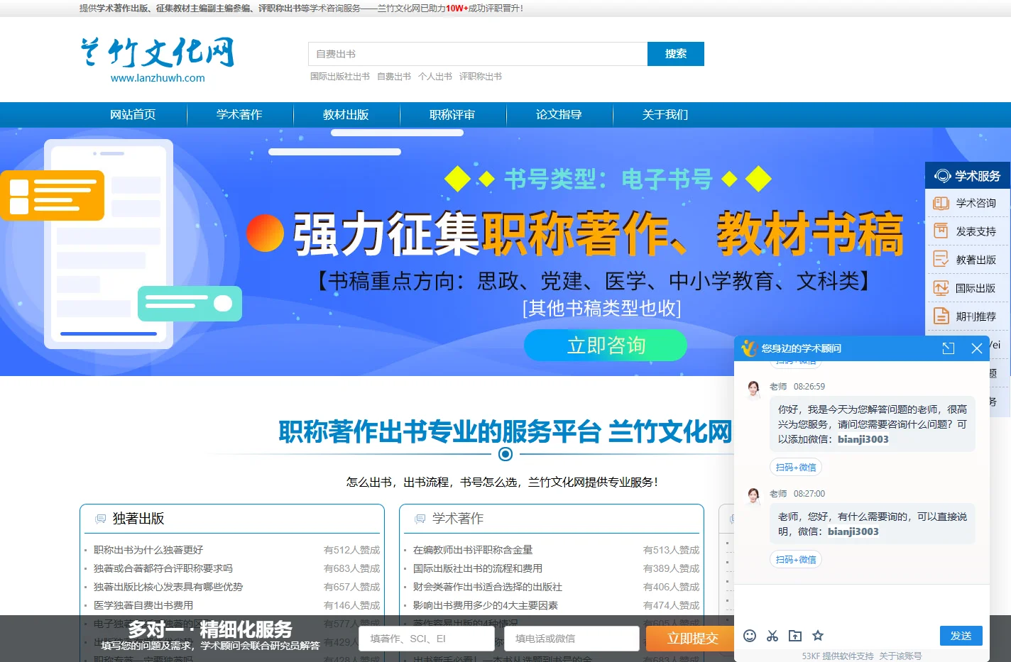Click the 学术咨询 sidebar icon
Screen dimensions: 1011x662
click(941, 203)
